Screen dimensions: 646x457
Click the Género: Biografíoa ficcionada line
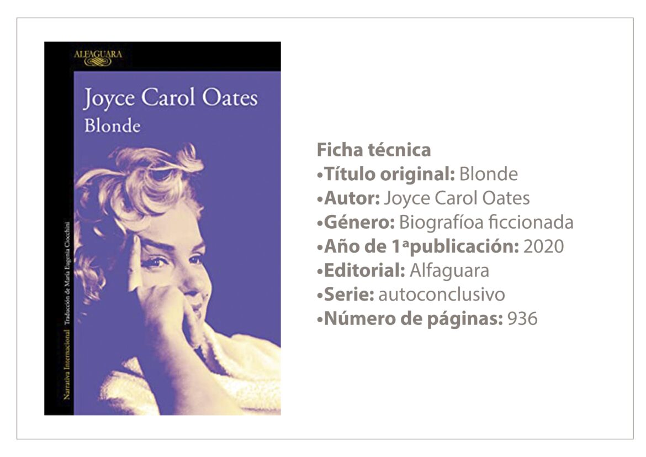(445, 222)
